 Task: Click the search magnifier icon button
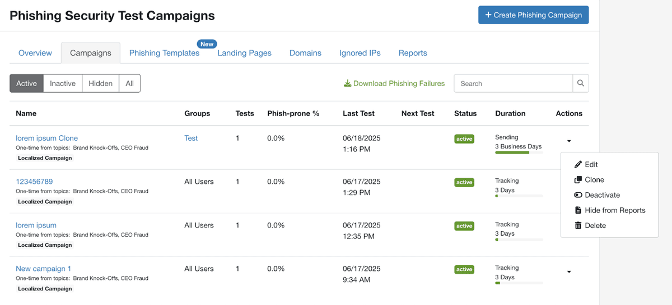point(581,83)
